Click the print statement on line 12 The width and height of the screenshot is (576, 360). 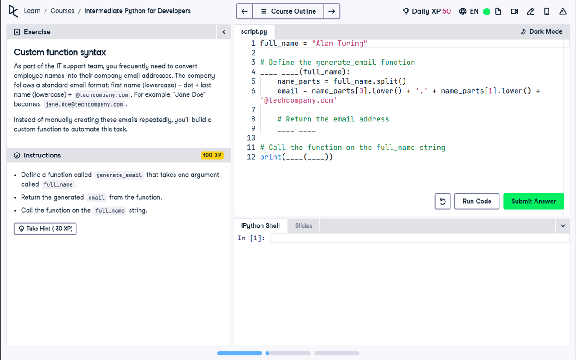click(x=297, y=157)
